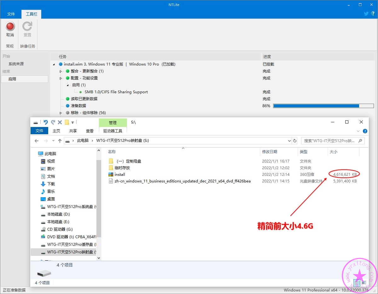Open the 共享 ribbon tab in Explorer

pyautogui.click(x=73, y=131)
